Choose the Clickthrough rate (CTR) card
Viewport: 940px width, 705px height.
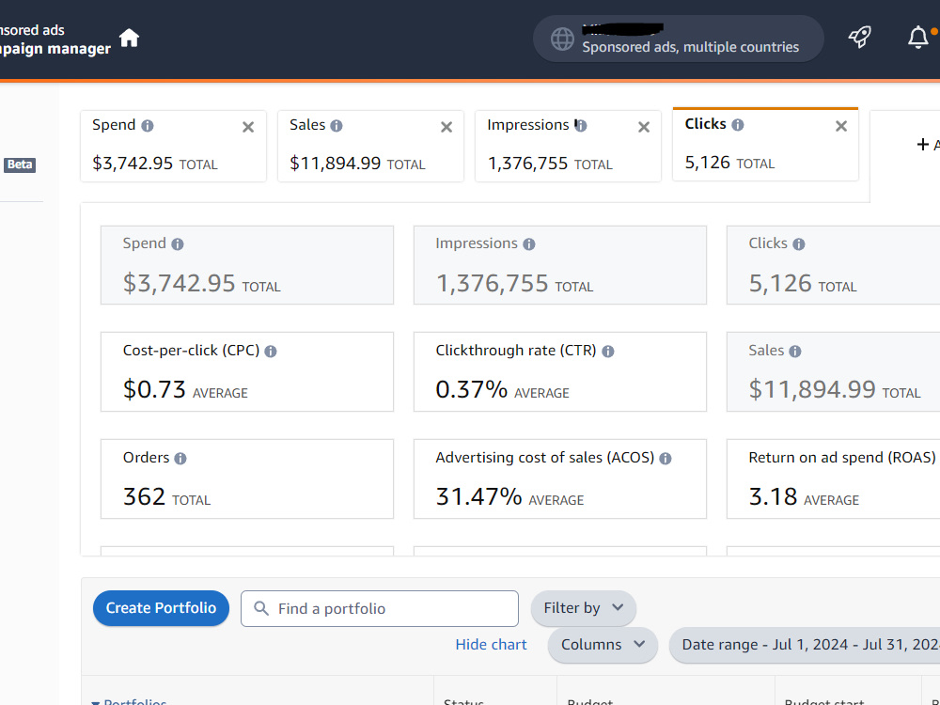tap(560, 371)
